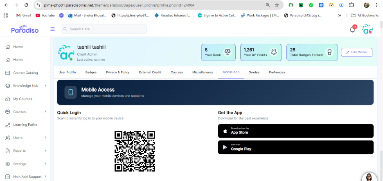Viewport: 383px width, 181px height.
Task: Click the XP Points star badge icon
Action: pyautogui.click(x=274, y=52)
